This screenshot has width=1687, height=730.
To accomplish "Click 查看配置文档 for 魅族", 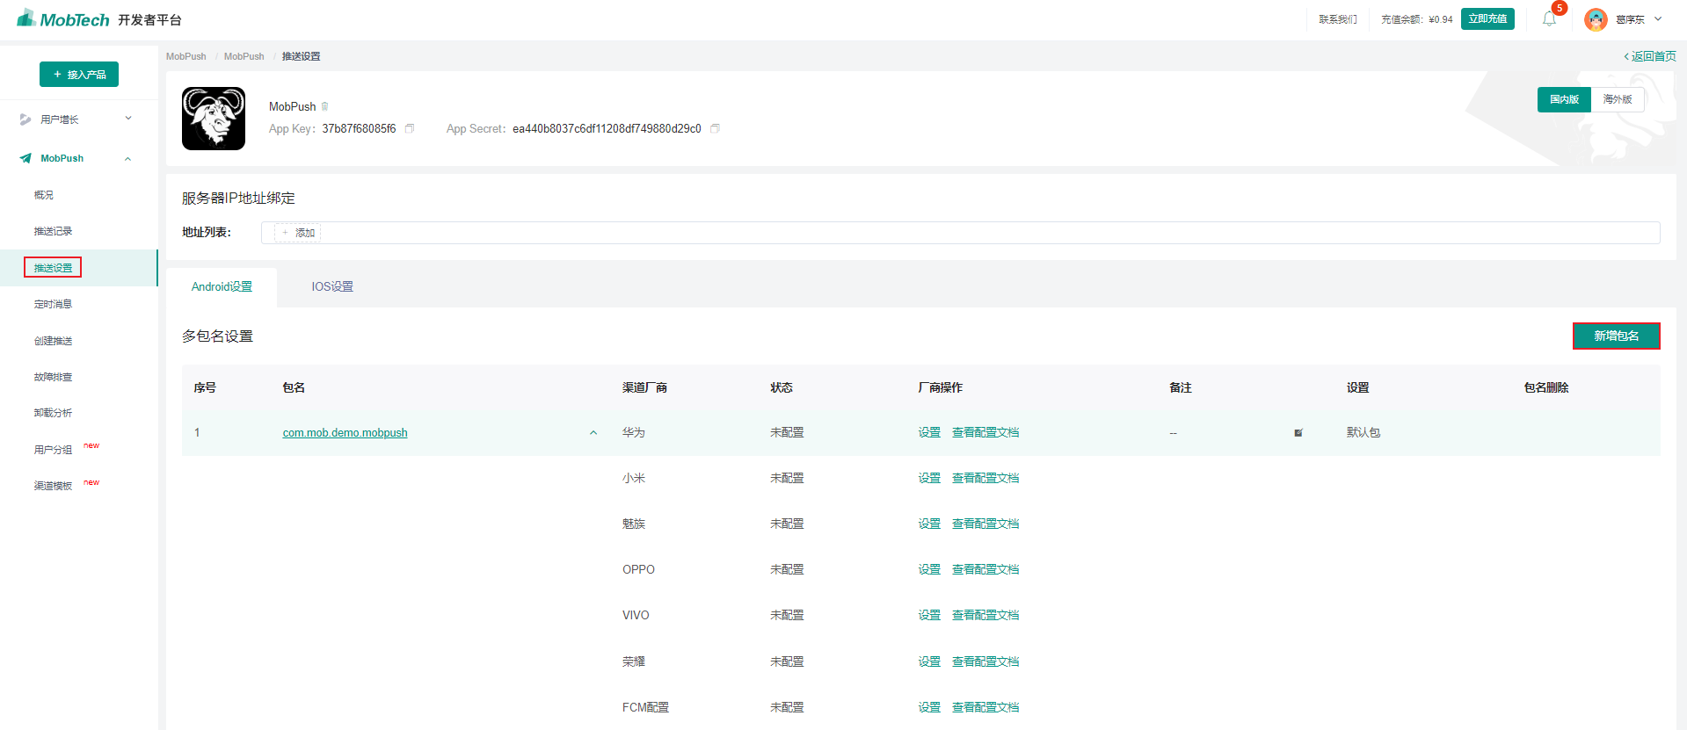I will (985, 524).
